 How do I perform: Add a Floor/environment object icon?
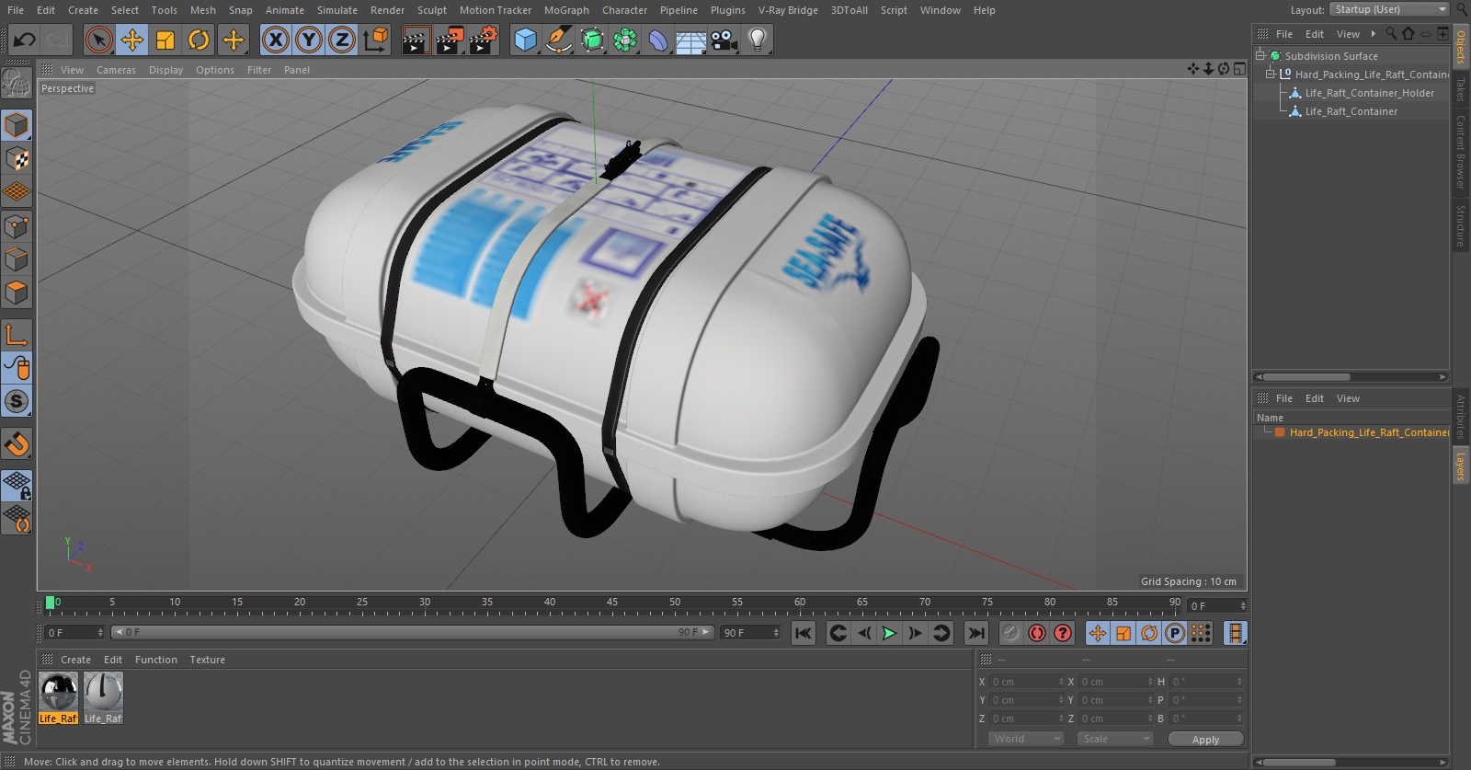point(690,40)
